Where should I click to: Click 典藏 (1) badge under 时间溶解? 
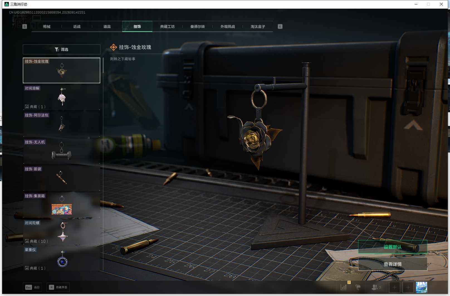pos(35,107)
